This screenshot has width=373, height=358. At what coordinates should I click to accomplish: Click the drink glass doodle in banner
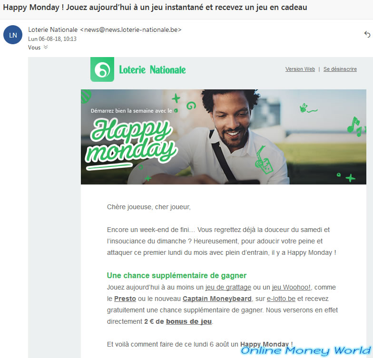[264, 161]
